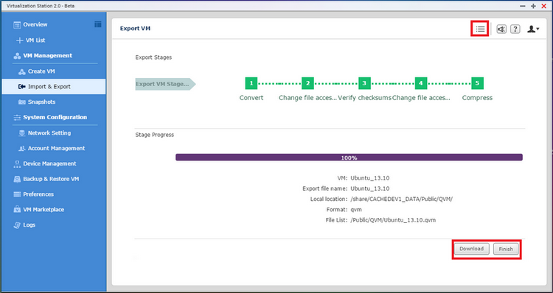Click the Create VM icon
Viewport: 553px width, 293px height.
(x=22, y=71)
